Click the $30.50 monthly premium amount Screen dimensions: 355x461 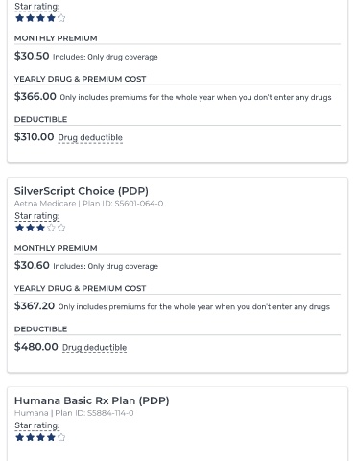pos(32,56)
